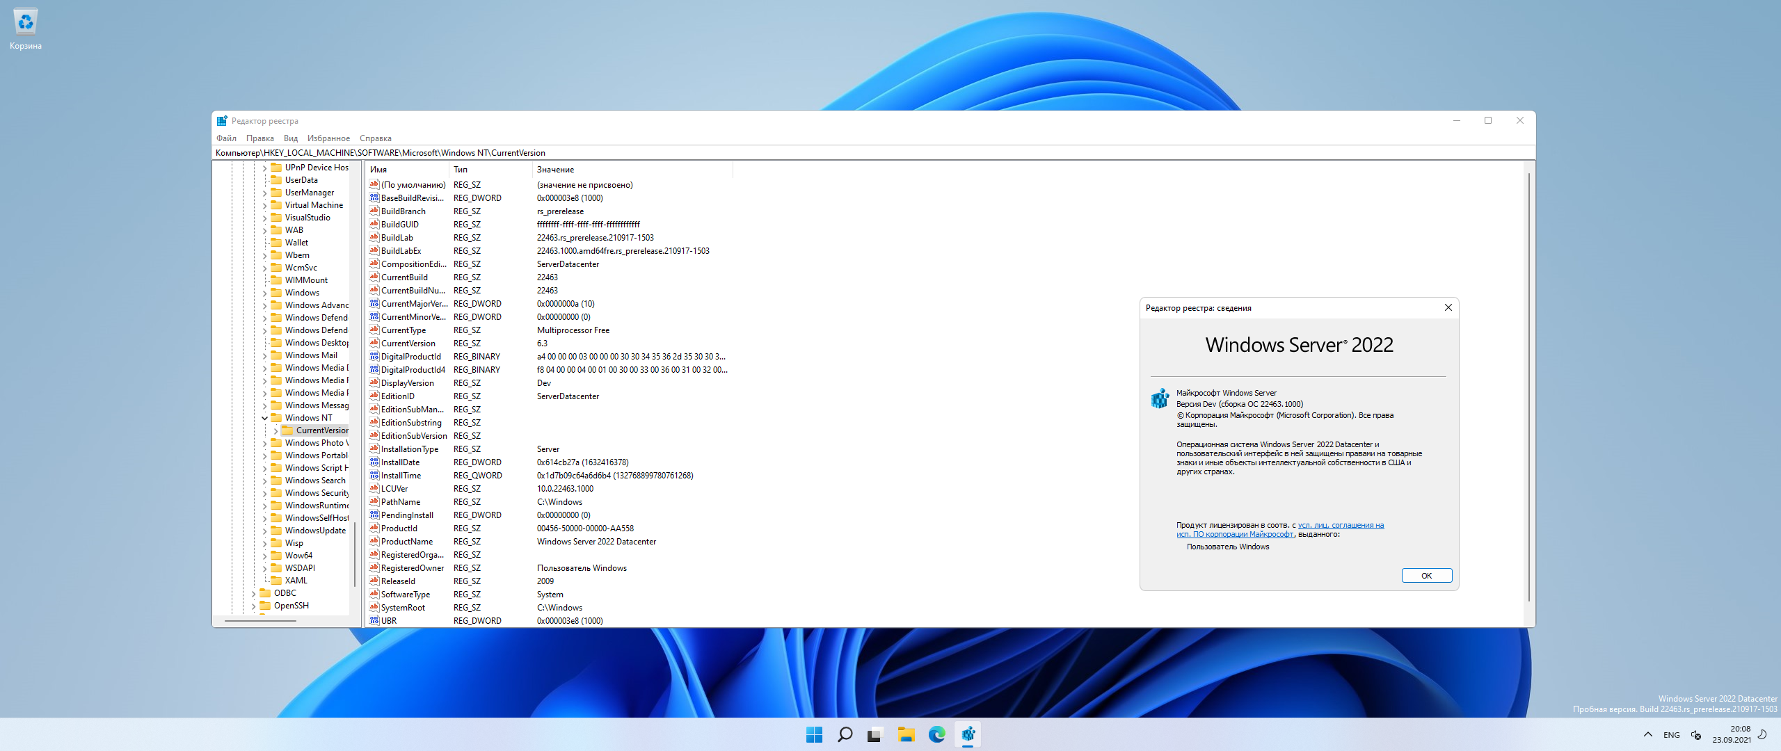Click the DigitalProductId binary value icon
The height and width of the screenshot is (751, 1781).
coord(374,357)
